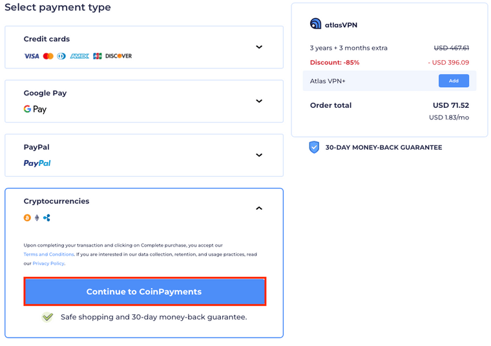This screenshot has height=346, width=491.
Task: Click the - USD 396.09 discount amount
Action: coord(448,63)
